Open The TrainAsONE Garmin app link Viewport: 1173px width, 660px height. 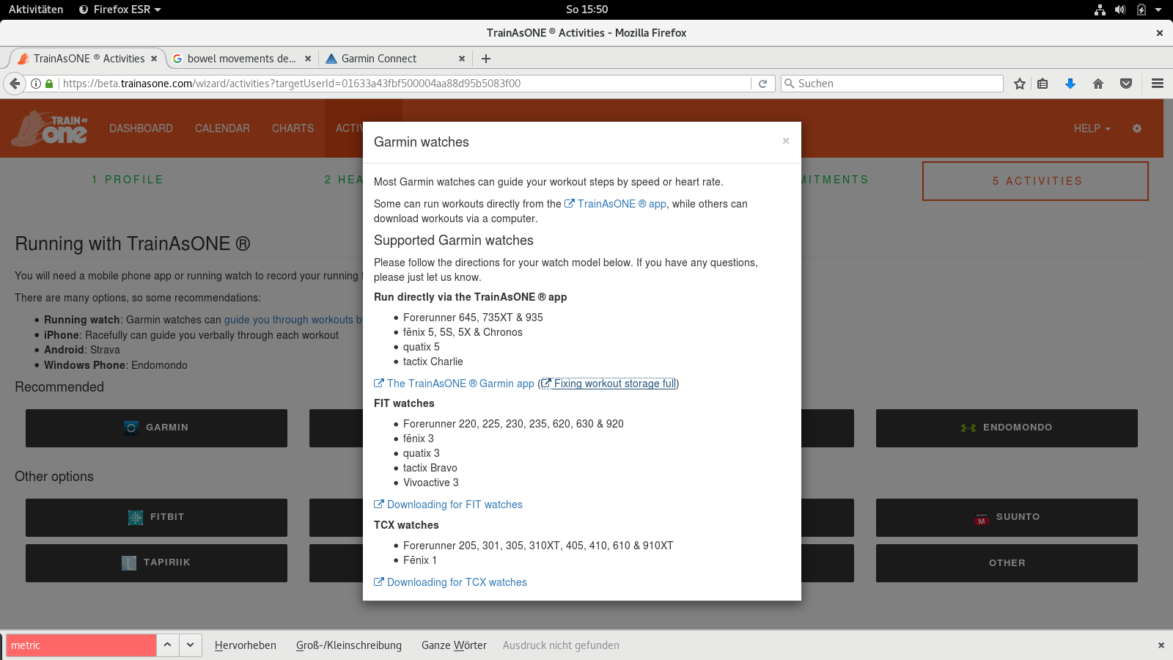tap(454, 384)
